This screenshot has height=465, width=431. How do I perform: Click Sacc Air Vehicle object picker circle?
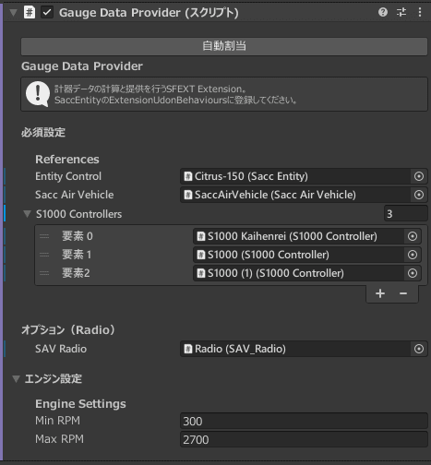click(x=419, y=195)
